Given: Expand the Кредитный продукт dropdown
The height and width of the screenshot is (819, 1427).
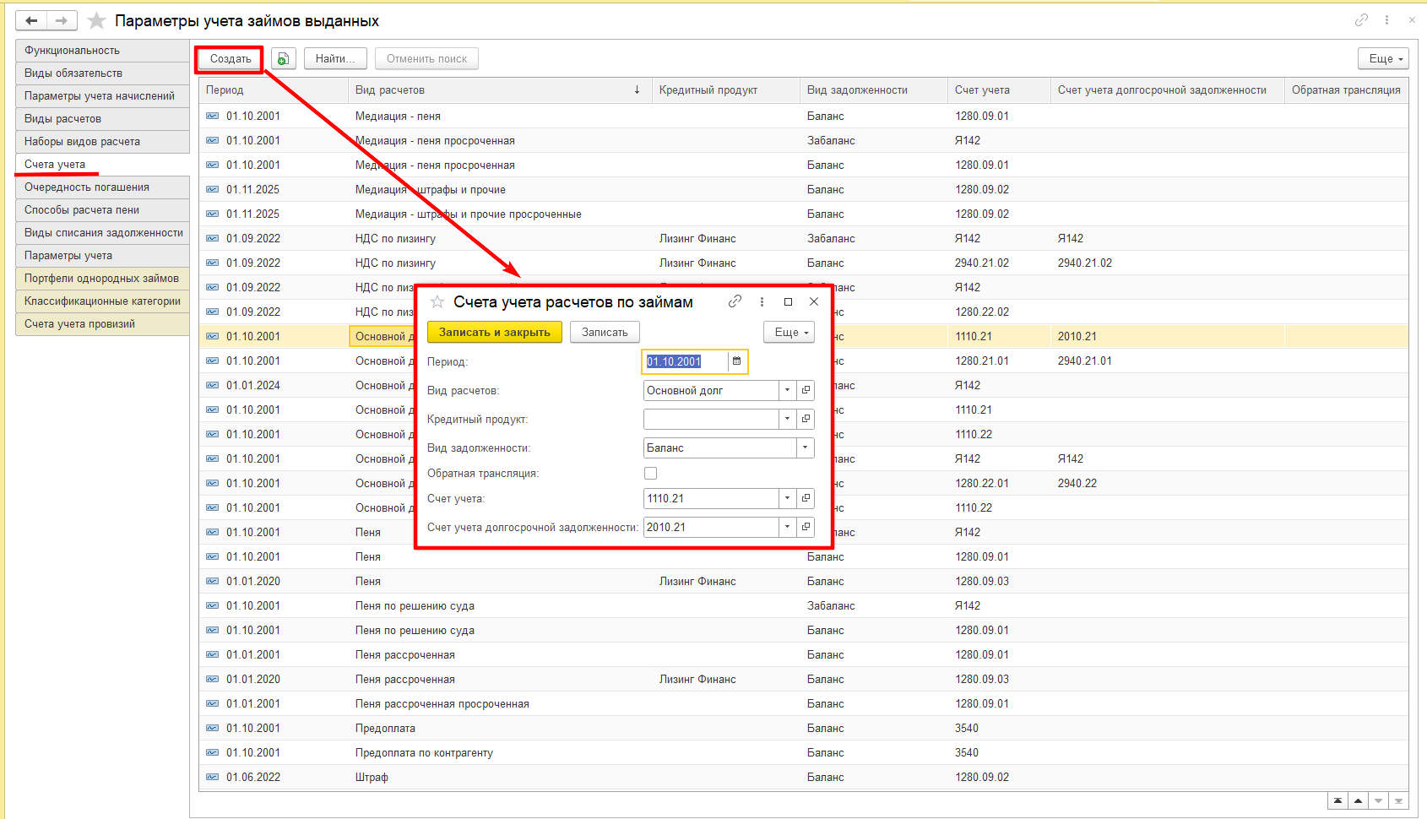Looking at the screenshot, I should click(x=788, y=419).
